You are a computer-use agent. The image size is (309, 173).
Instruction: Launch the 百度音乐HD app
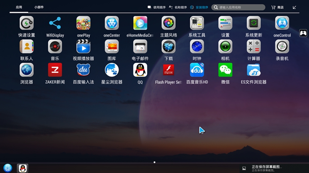tap(197, 70)
